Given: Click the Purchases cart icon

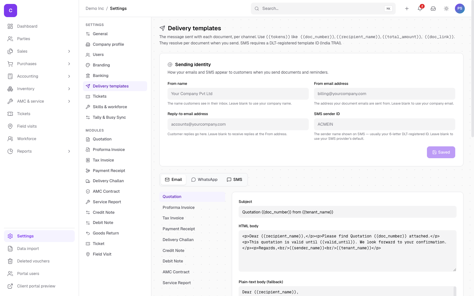Looking at the screenshot, I should [x=10, y=64].
